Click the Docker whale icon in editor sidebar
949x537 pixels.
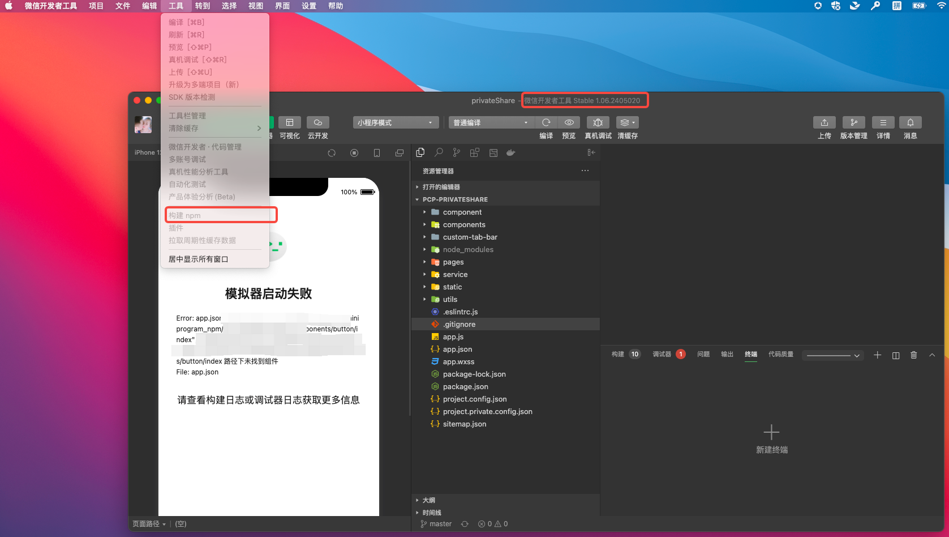[511, 152]
